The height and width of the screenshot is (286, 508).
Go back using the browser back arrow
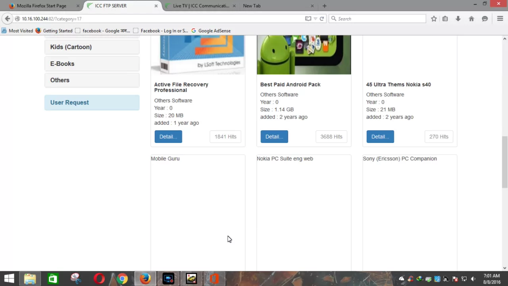[x=7, y=19]
